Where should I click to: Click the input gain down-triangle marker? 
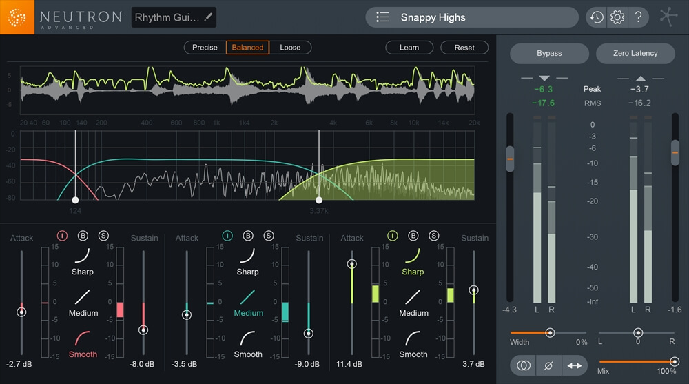point(544,79)
